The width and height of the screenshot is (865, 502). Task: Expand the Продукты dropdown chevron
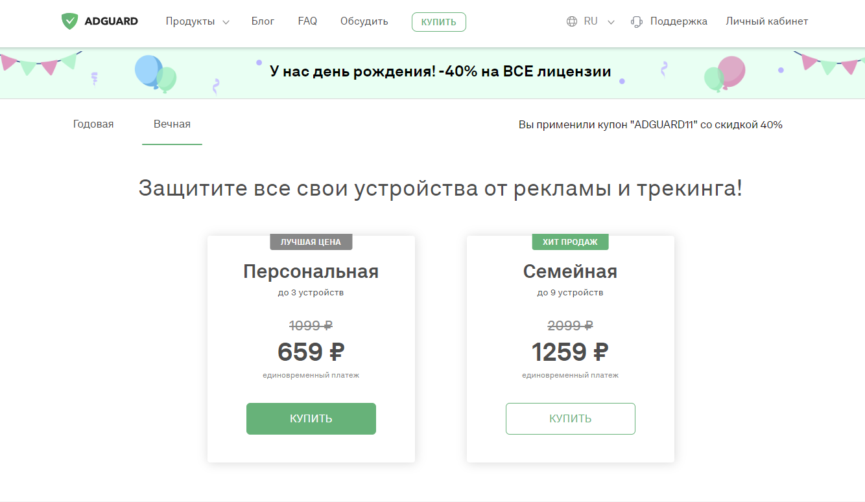[226, 22]
